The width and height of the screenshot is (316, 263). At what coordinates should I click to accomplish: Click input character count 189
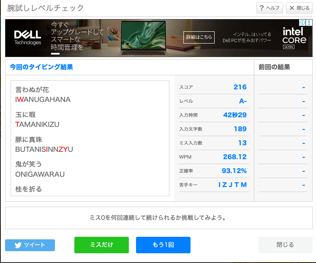[240, 129]
